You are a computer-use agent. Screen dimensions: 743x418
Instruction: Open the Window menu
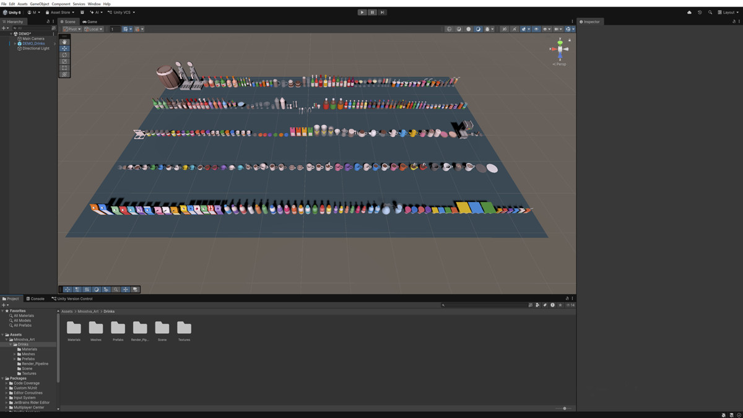[94, 4]
